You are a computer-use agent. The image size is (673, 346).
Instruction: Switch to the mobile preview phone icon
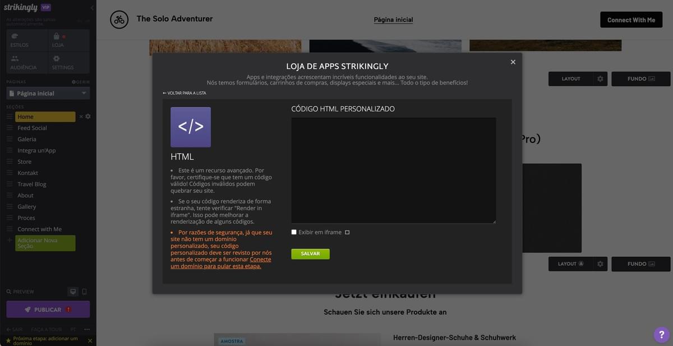click(x=84, y=291)
